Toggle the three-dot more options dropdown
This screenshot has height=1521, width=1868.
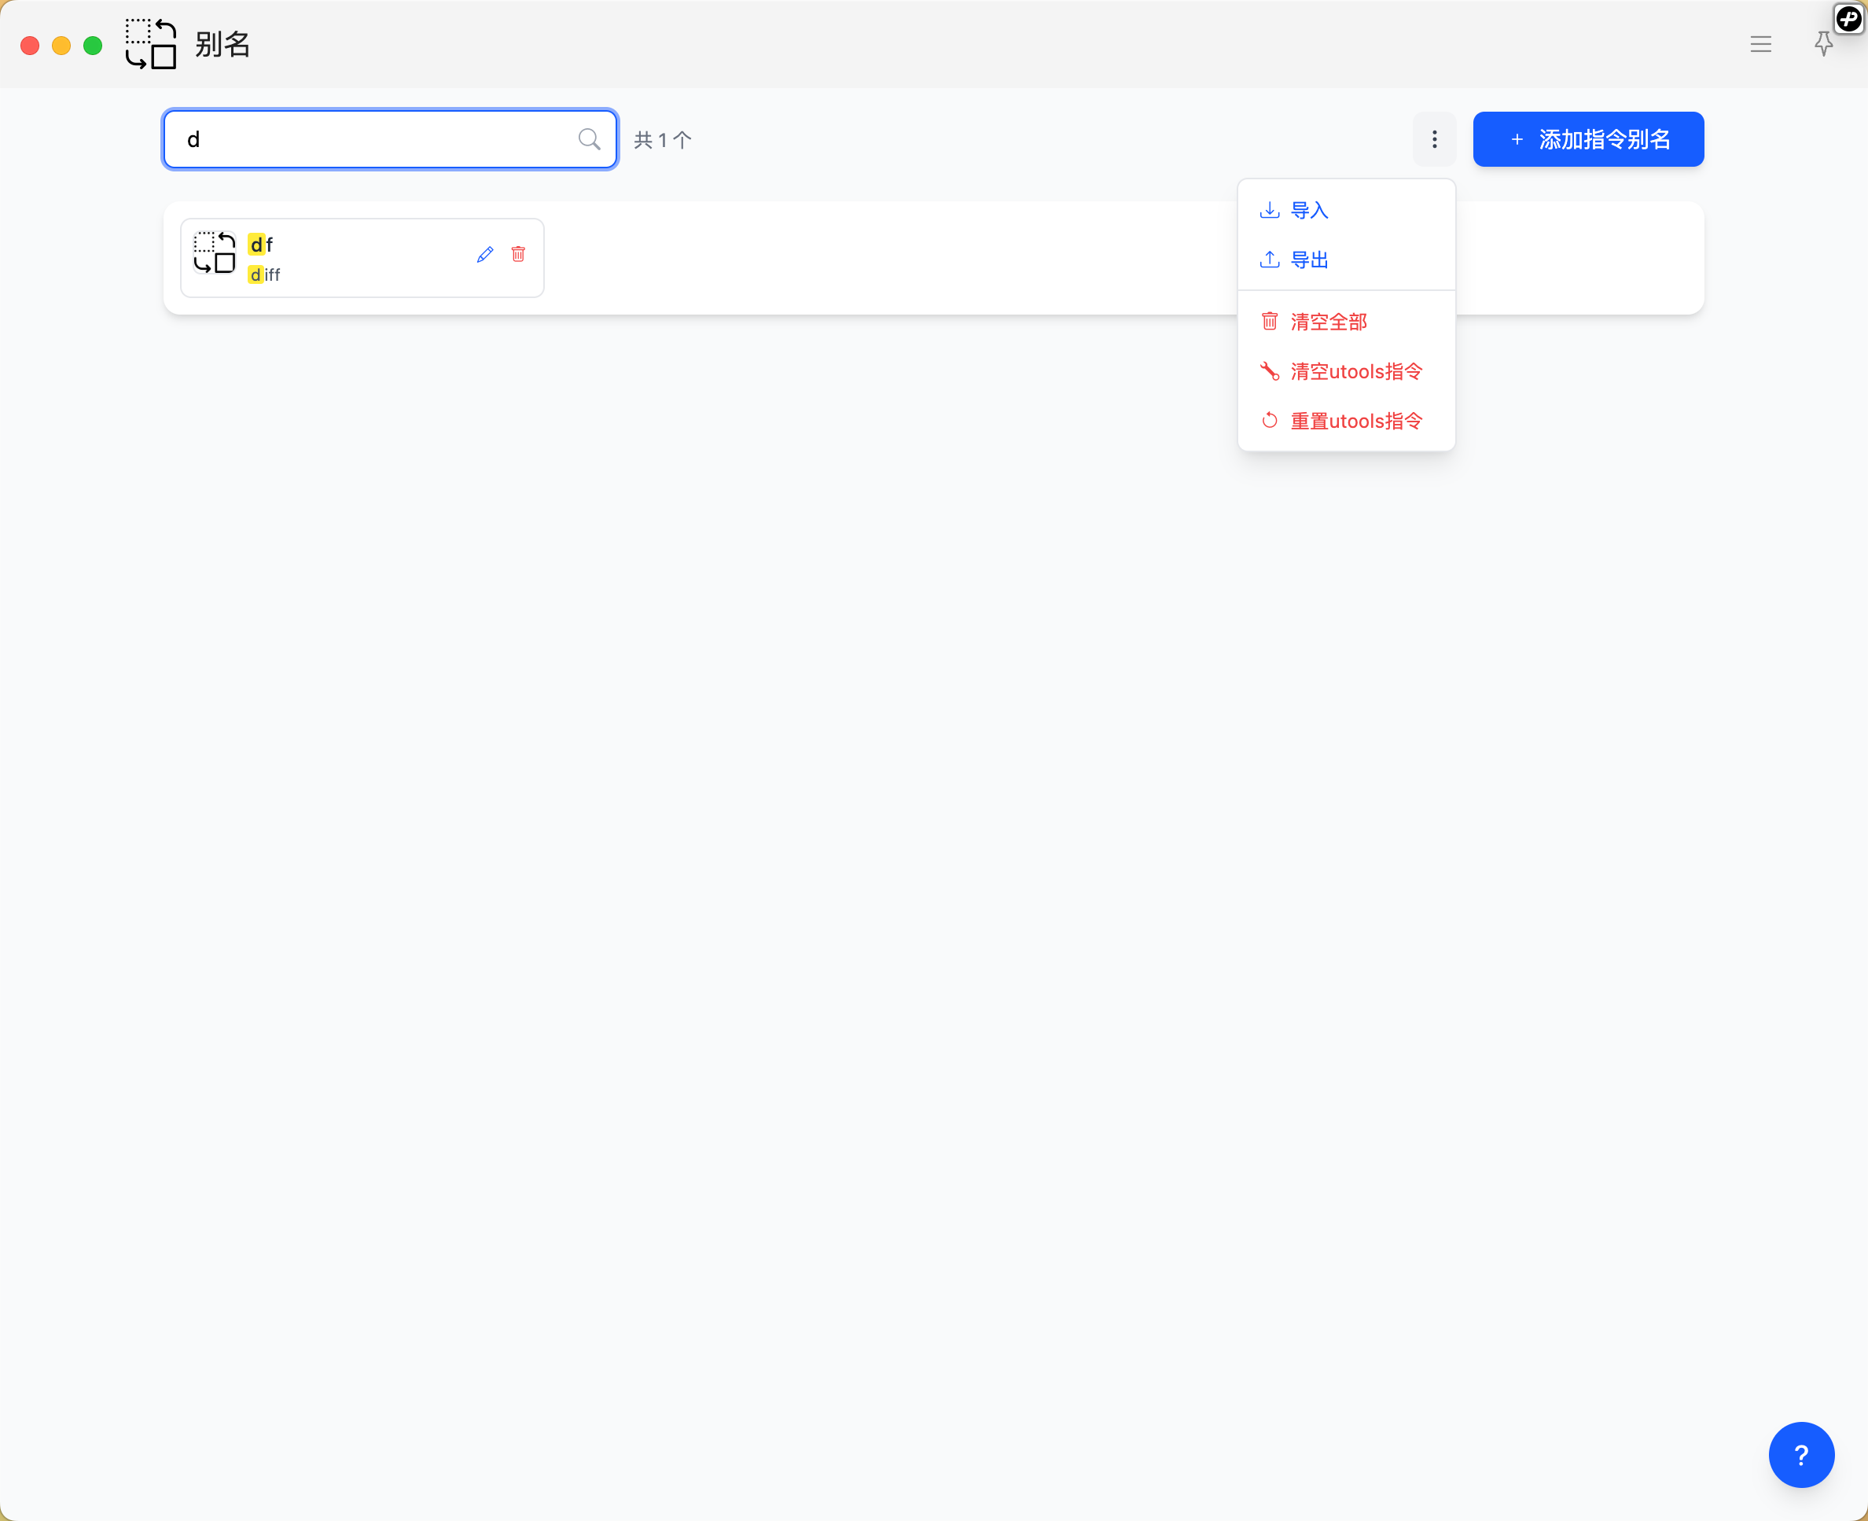click(x=1433, y=139)
